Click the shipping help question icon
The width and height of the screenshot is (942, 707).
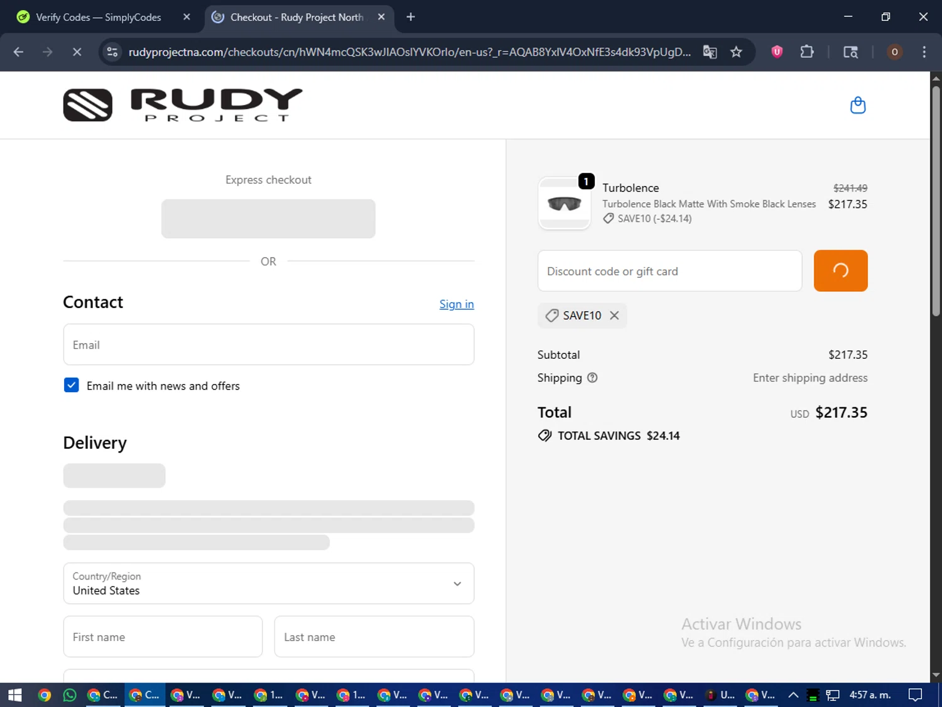592,378
